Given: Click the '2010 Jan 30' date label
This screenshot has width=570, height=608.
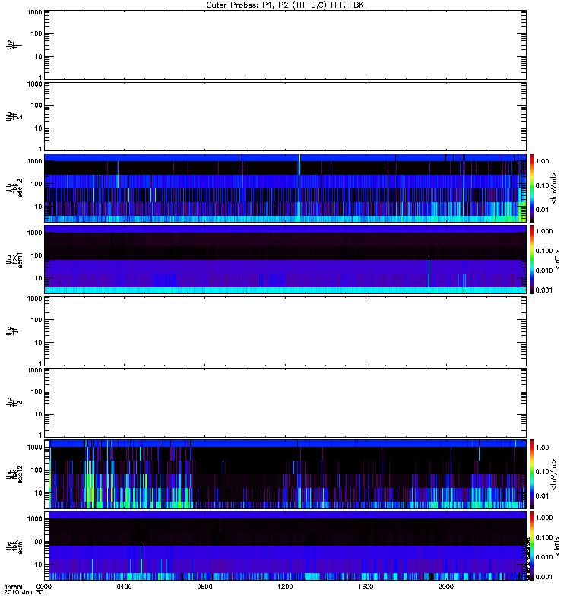Looking at the screenshot, I should pyautogui.click(x=24, y=593).
